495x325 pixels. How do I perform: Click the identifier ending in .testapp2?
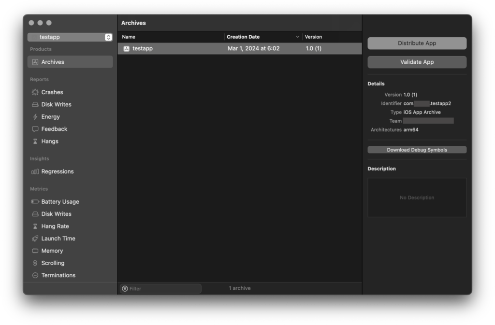point(427,103)
